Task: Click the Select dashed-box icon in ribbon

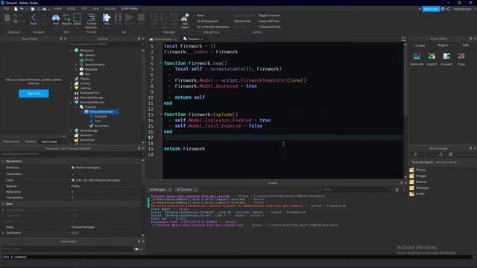Action: [78, 18]
